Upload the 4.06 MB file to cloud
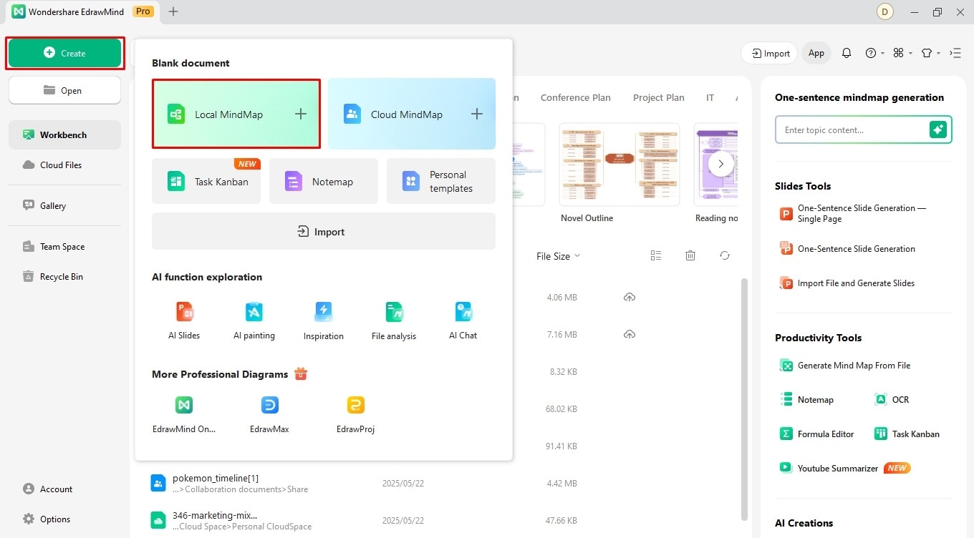The image size is (974, 538). pyautogui.click(x=630, y=297)
